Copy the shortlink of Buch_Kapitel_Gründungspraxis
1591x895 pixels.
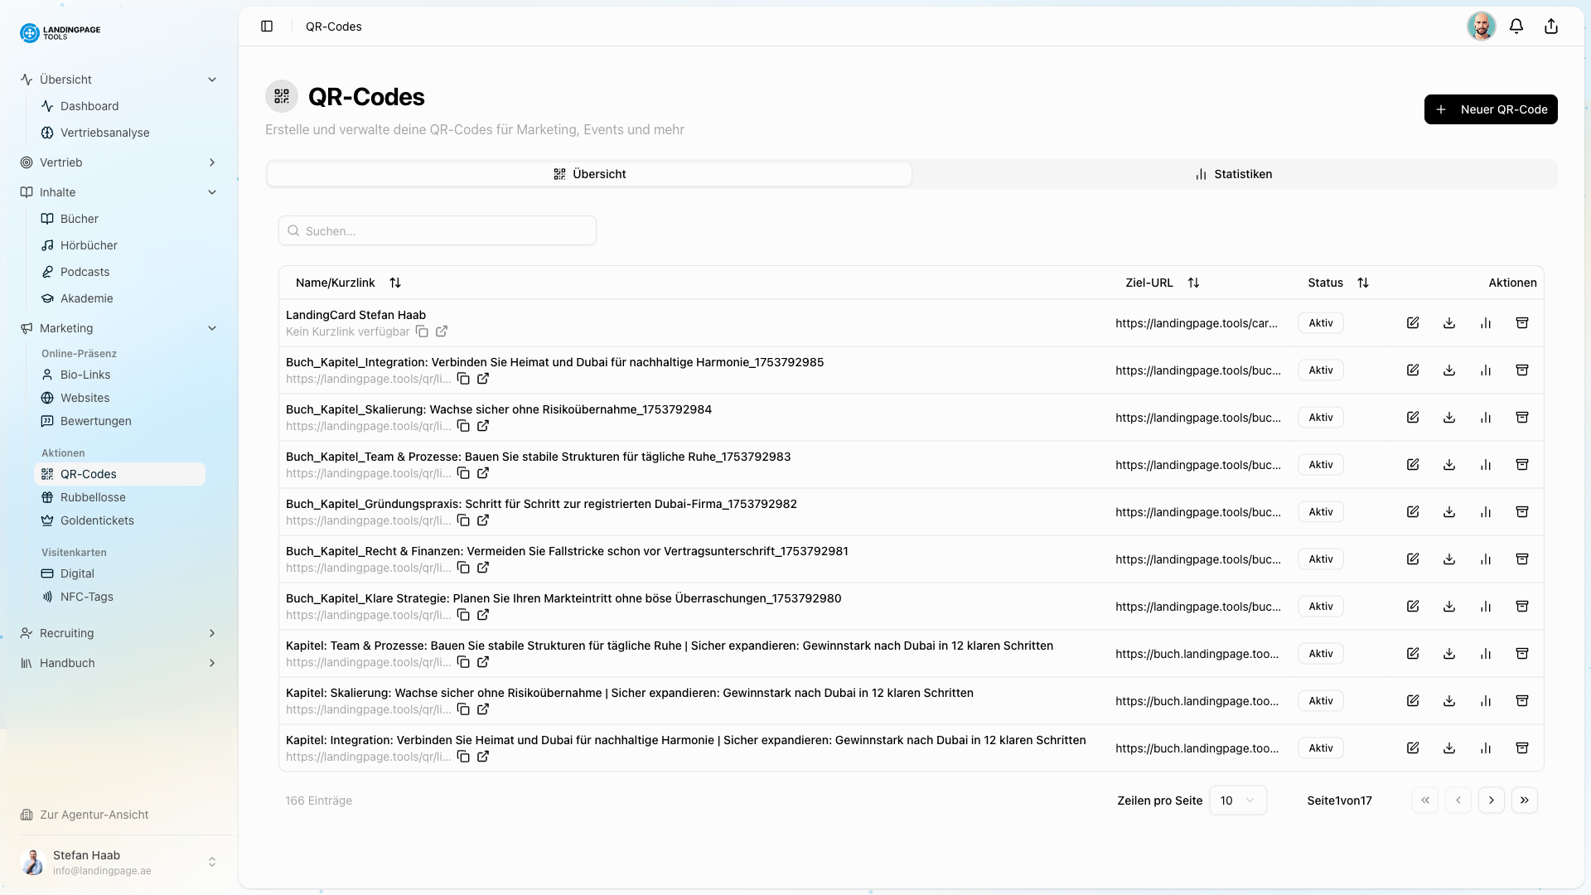point(464,520)
